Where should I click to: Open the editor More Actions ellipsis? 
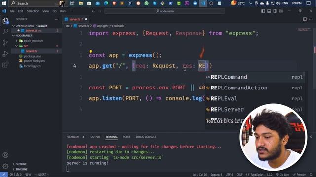(311, 19)
